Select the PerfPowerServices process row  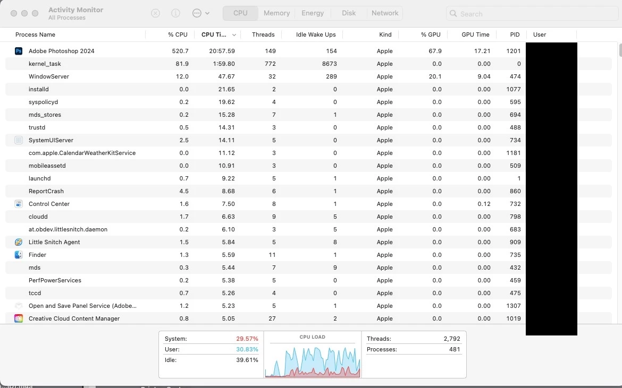pos(308,280)
